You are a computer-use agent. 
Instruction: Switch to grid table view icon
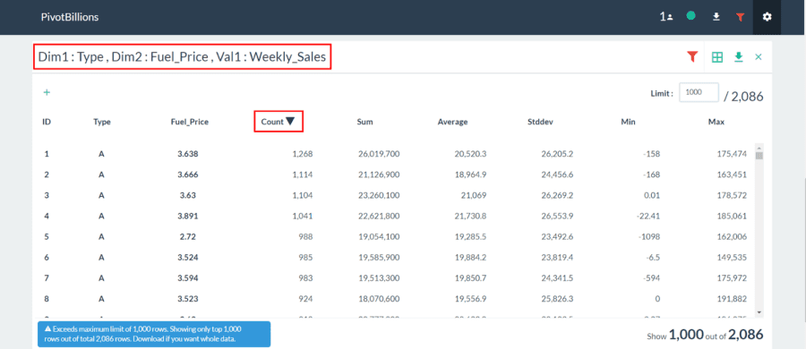pos(717,57)
